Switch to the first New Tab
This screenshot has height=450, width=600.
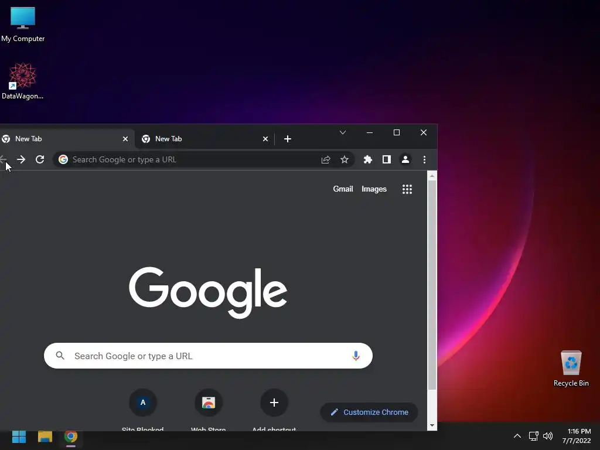point(65,139)
